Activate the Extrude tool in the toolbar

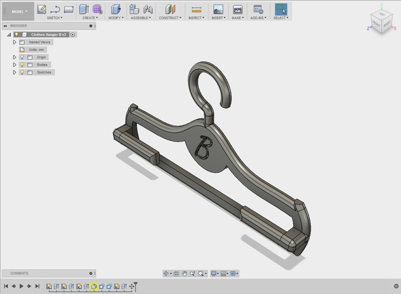click(x=84, y=9)
